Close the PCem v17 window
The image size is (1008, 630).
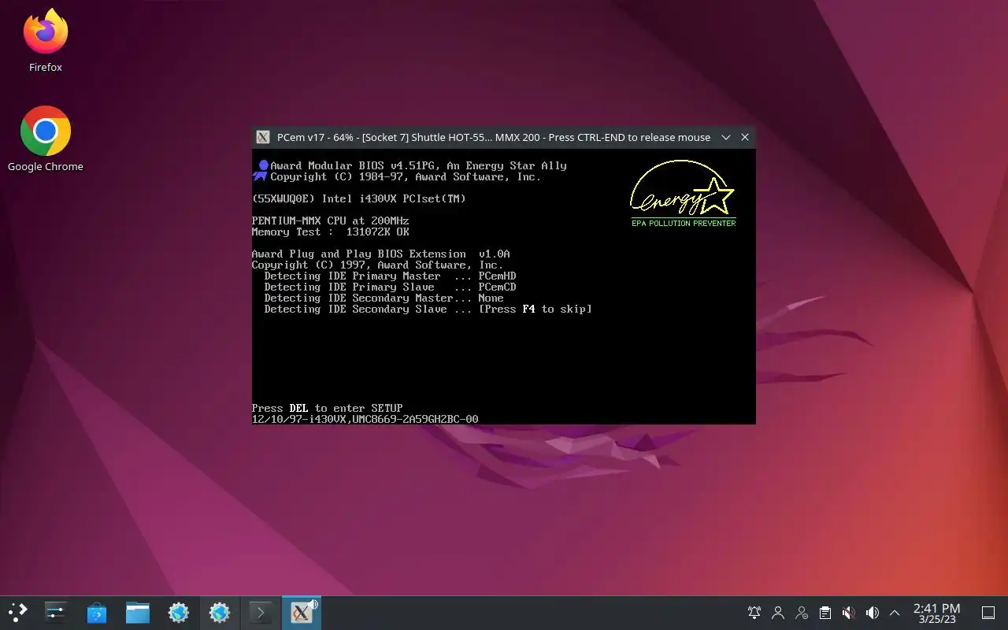pyautogui.click(x=745, y=137)
